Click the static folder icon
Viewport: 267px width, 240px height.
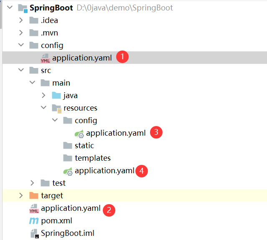point(68,145)
